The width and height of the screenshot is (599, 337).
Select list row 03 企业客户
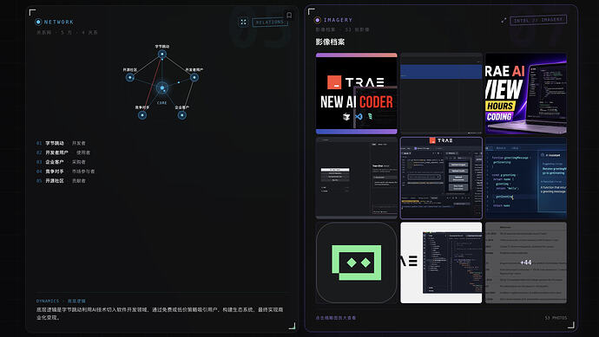coord(61,162)
